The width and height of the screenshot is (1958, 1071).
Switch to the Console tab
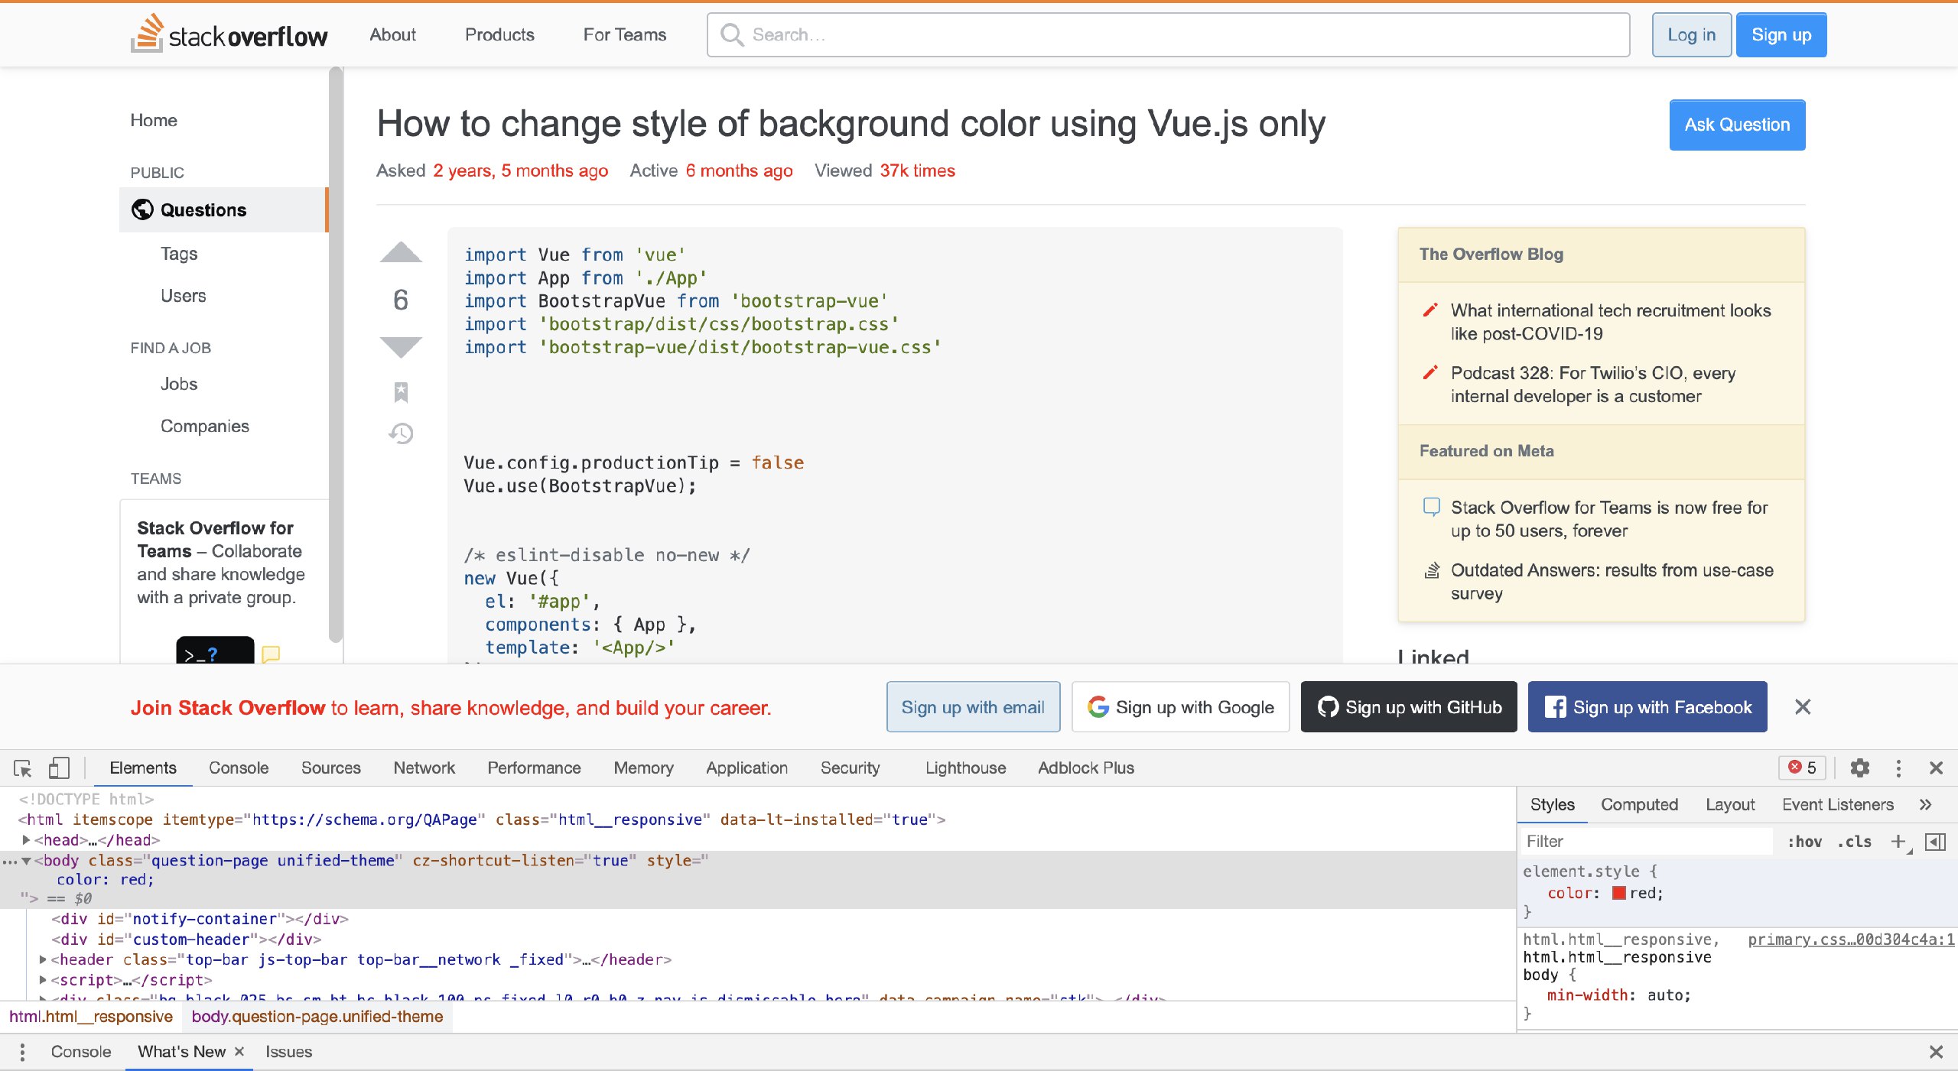coord(239,768)
